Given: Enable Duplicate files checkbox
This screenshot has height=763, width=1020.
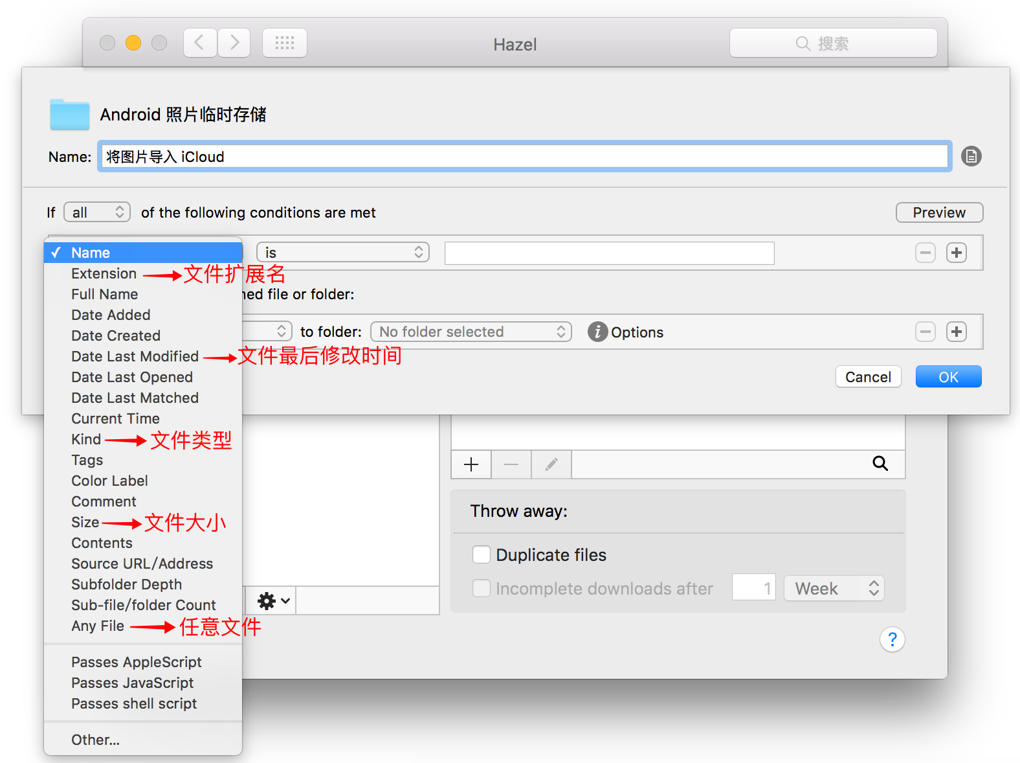Looking at the screenshot, I should 482,555.
